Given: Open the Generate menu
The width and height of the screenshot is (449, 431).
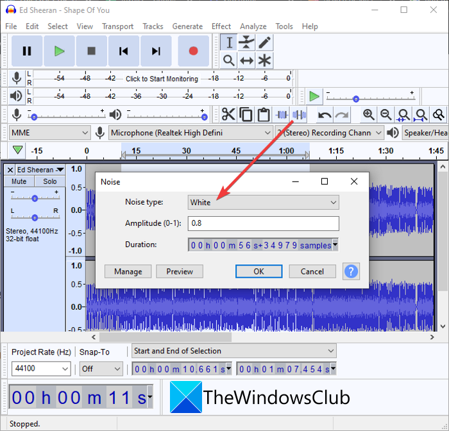Looking at the screenshot, I should (187, 26).
